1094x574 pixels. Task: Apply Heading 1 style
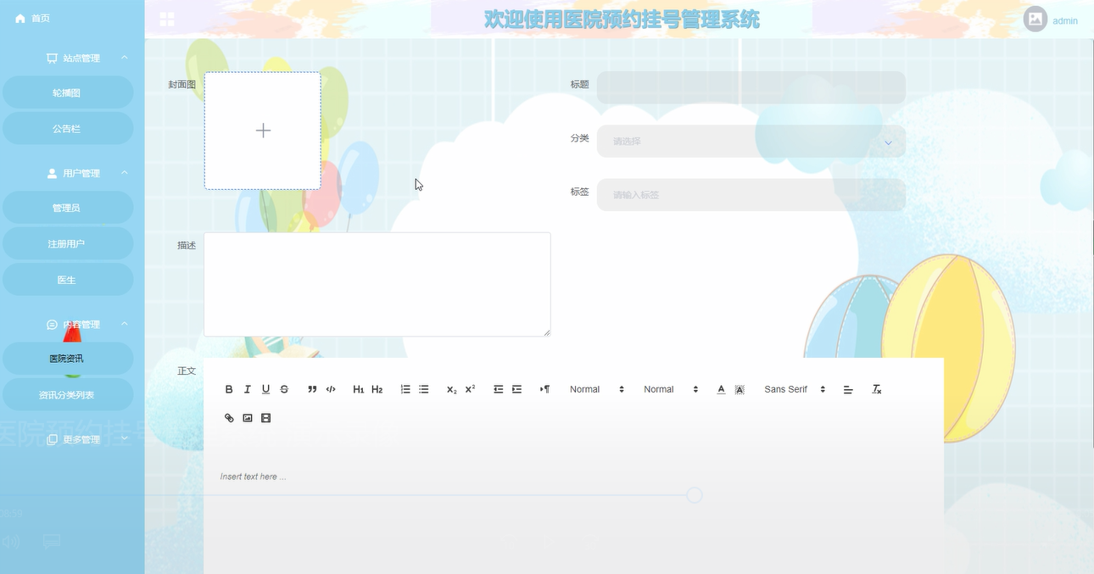pyautogui.click(x=359, y=389)
